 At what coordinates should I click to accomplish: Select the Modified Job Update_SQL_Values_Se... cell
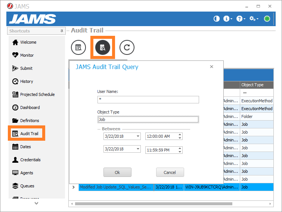point(116,187)
